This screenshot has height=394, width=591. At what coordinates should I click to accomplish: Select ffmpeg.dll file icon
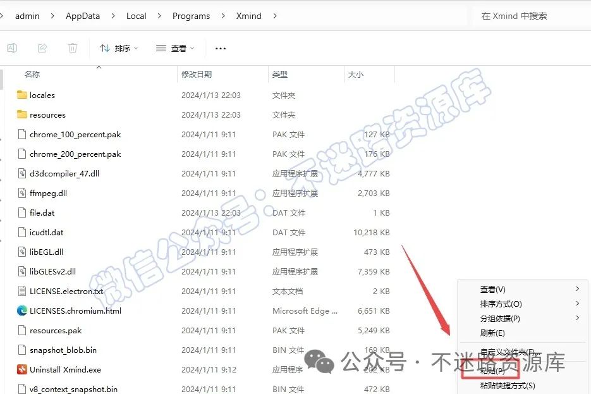pyautogui.click(x=22, y=193)
